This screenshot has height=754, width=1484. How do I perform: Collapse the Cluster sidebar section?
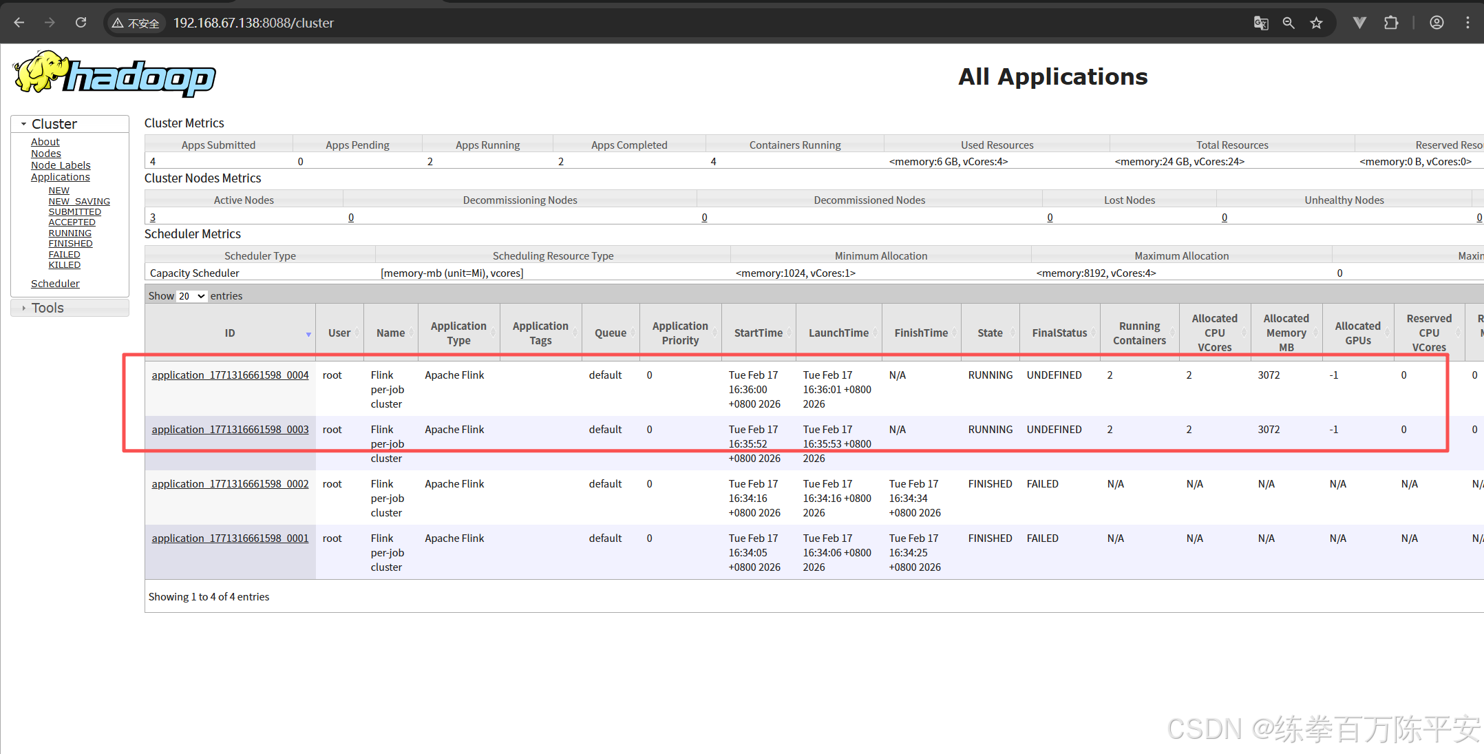(70, 124)
